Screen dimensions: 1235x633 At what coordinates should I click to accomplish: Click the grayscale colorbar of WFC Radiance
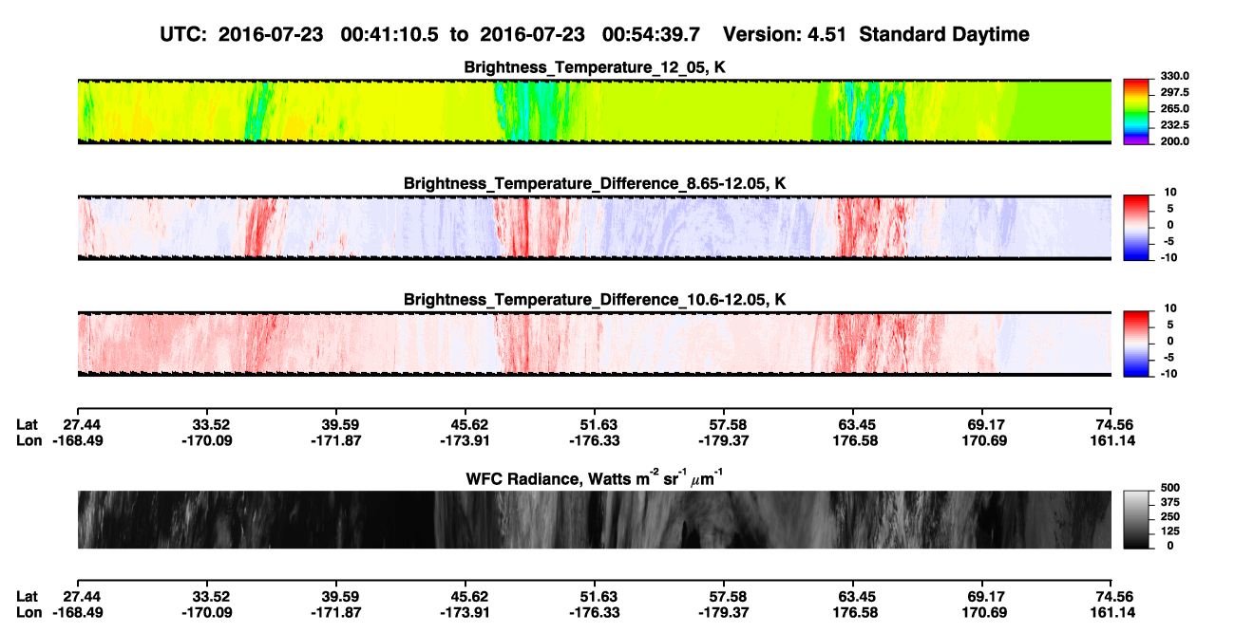click(x=1136, y=519)
